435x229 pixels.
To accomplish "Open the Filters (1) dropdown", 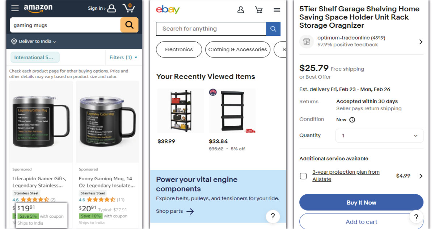I will tap(123, 57).
